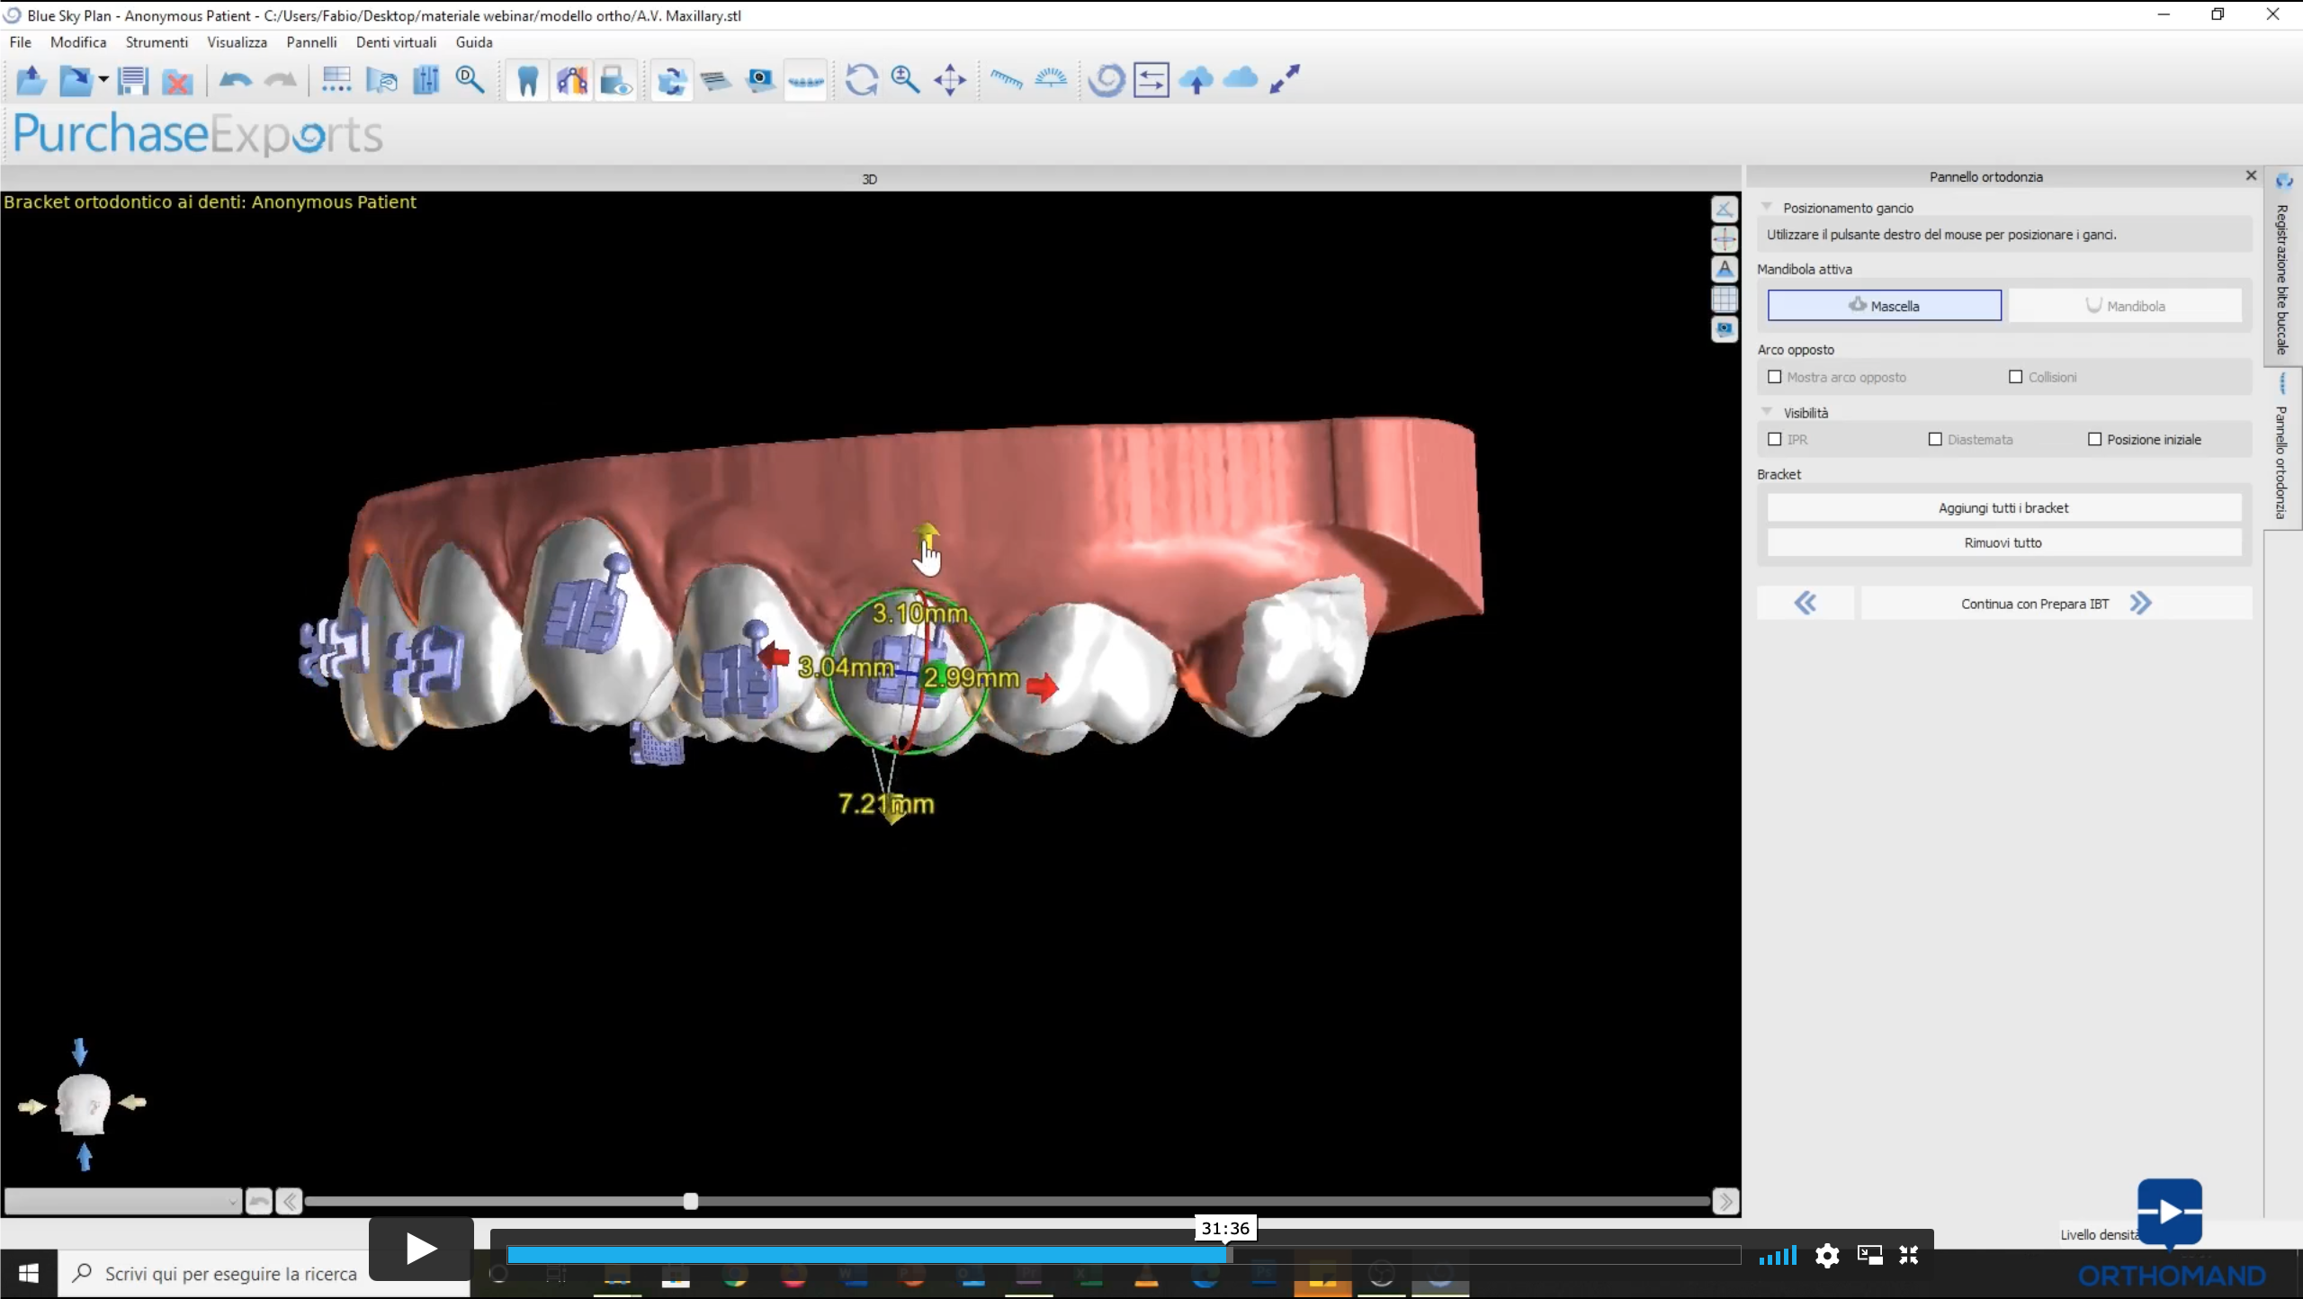Open the Strumenti menu
The image size is (2303, 1299).
[x=157, y=42]
